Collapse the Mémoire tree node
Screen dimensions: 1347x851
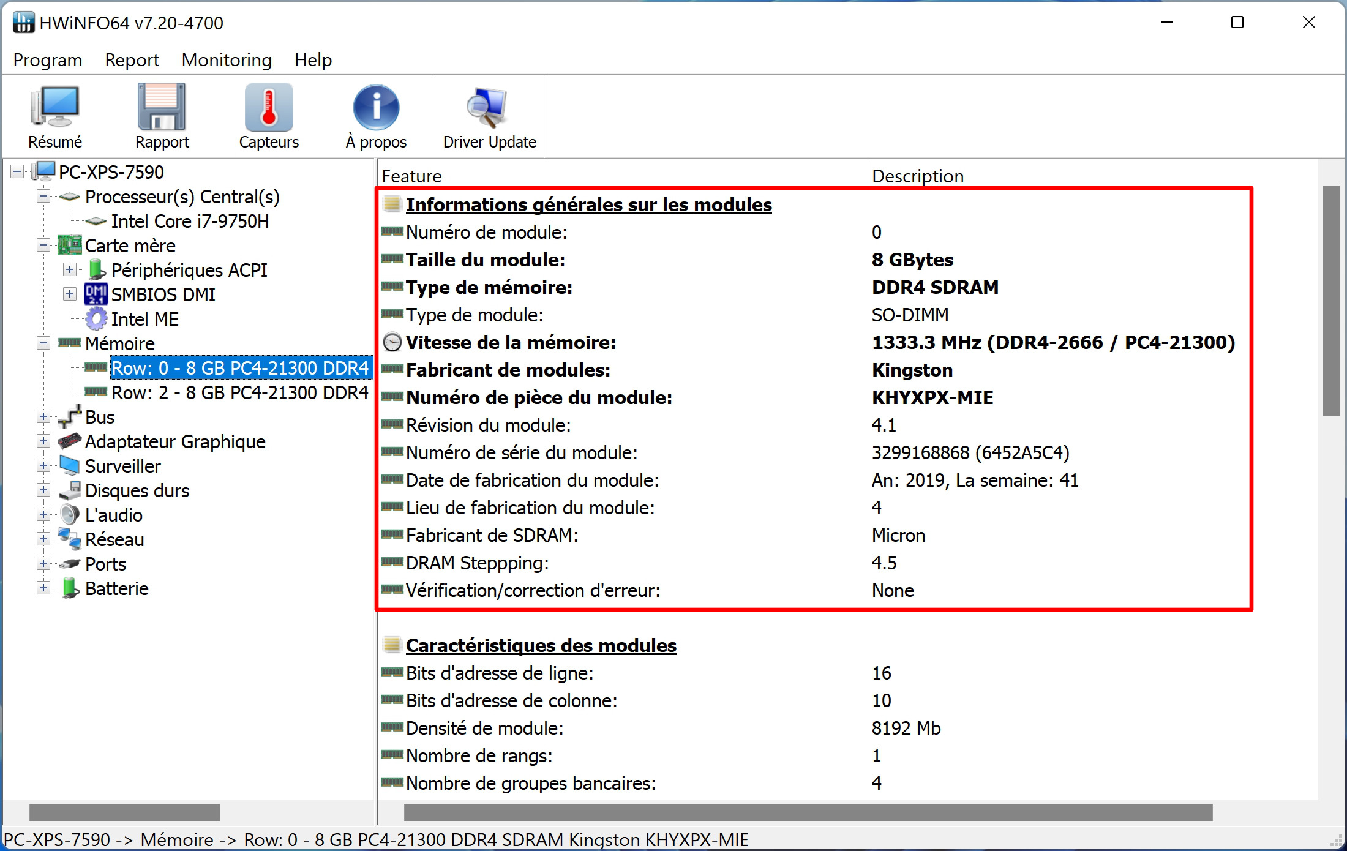(43, 343)
